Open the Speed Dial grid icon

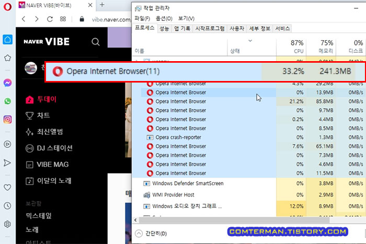pos(63,19)
